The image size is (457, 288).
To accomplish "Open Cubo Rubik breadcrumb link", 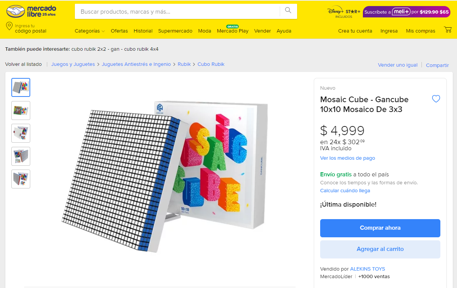I will tap(211, 64).
